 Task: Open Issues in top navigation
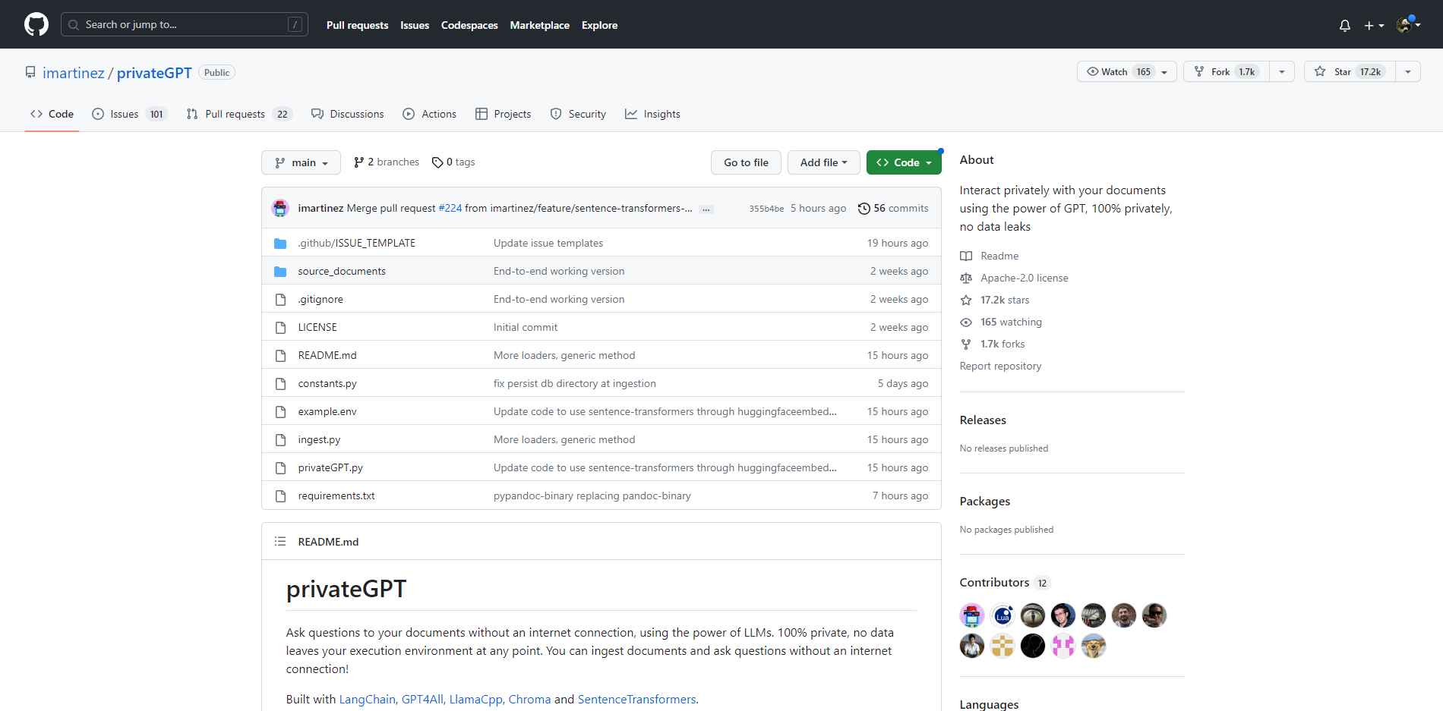pos(415,25)
